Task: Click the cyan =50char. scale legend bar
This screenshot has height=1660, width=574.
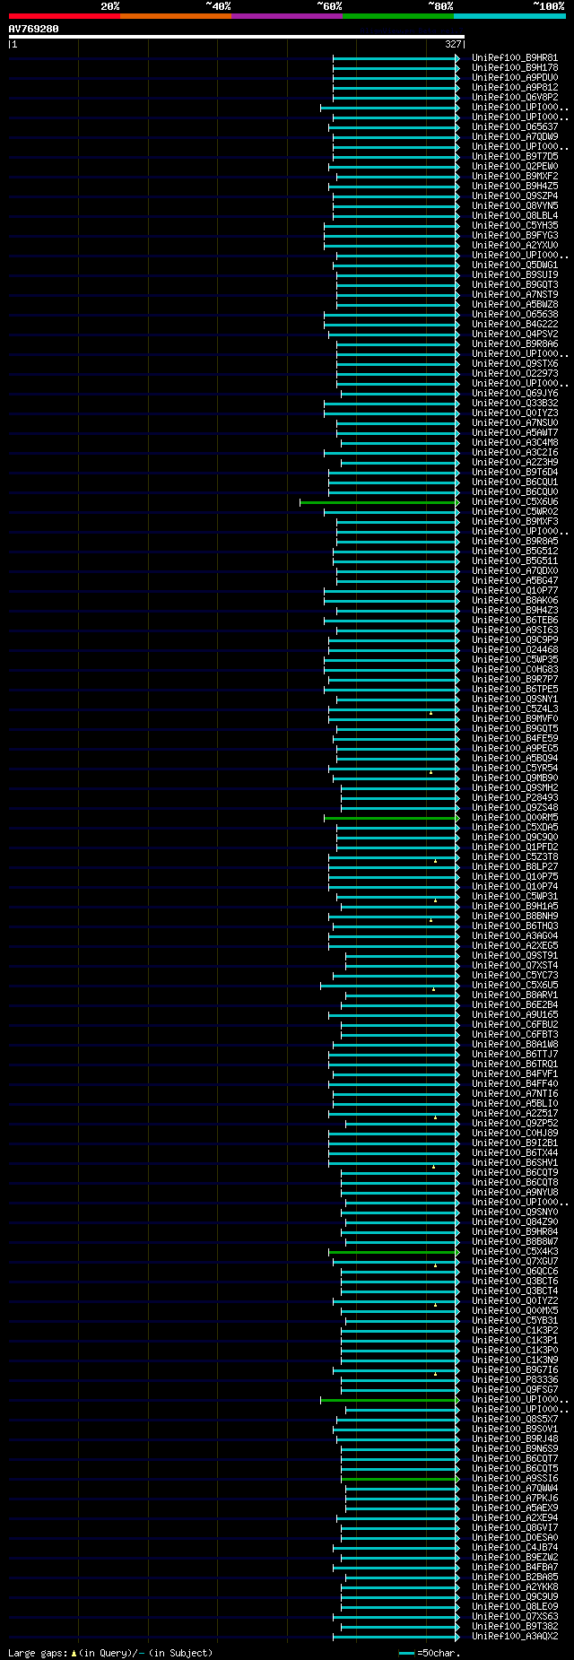Action: click(x=406, y=1653)
